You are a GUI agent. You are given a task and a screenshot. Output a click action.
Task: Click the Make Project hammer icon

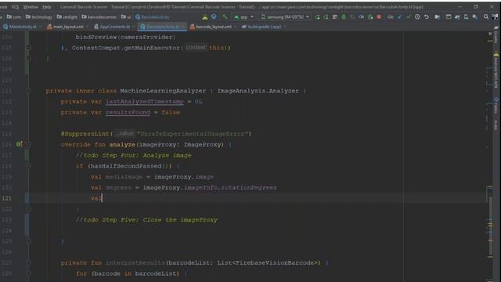pos(225,16)
